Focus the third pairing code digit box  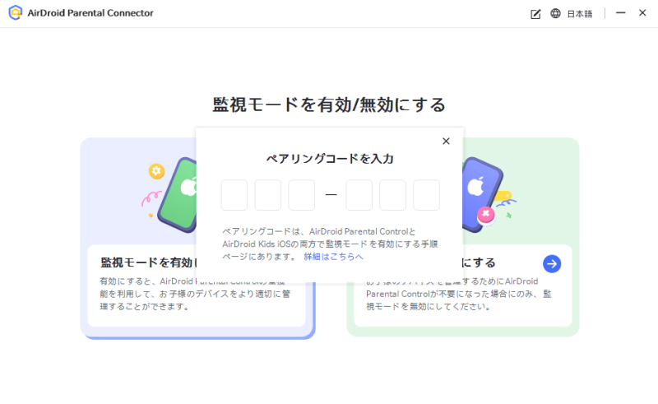[301, 195]
